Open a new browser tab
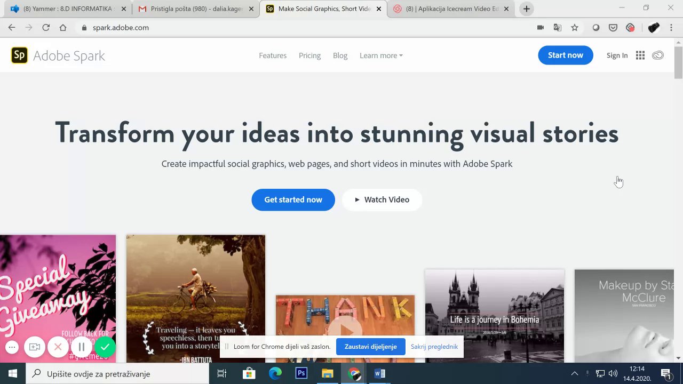 pos(527,9)
